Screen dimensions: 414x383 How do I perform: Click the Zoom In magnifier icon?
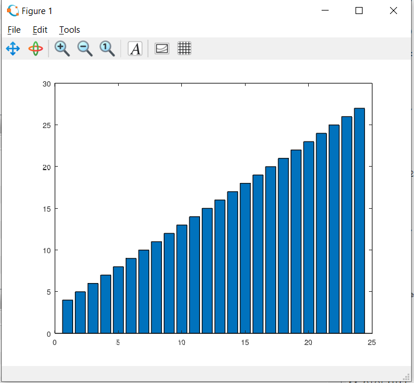62,49
